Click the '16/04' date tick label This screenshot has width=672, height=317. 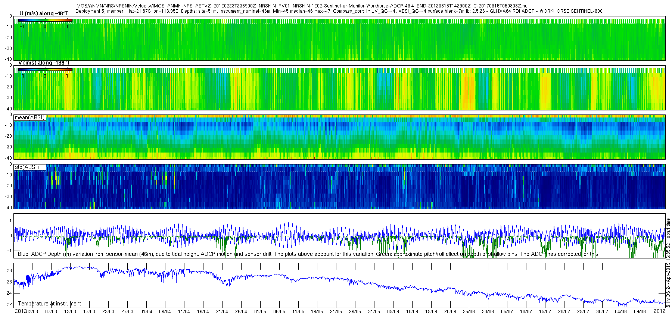(x=203, y=312)
